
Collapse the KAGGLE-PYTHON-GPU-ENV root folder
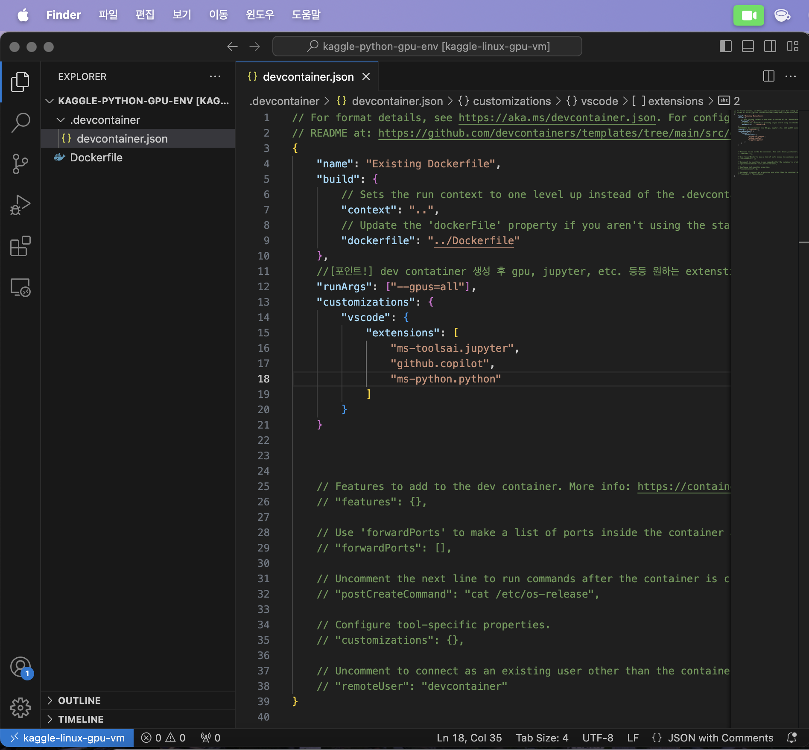click(x=137, y=101)
